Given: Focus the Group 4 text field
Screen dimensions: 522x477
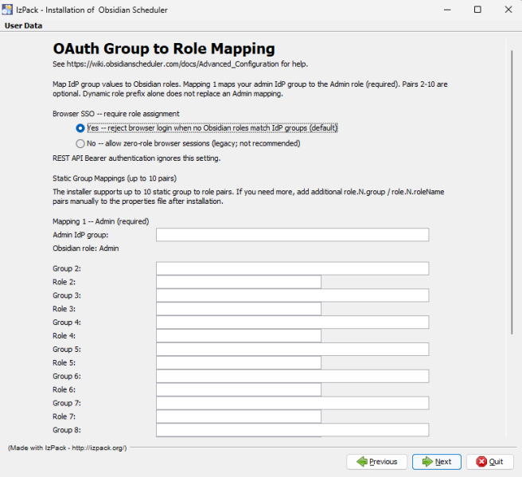Looking at the screenshot, I should point(292,323).
